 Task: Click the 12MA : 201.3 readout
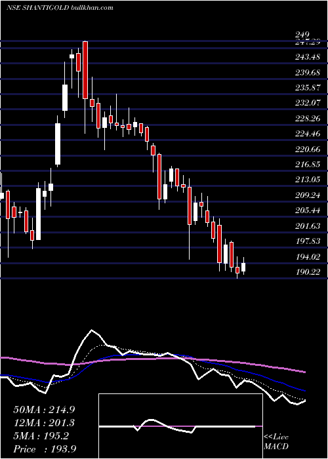(x=44, y=423)
